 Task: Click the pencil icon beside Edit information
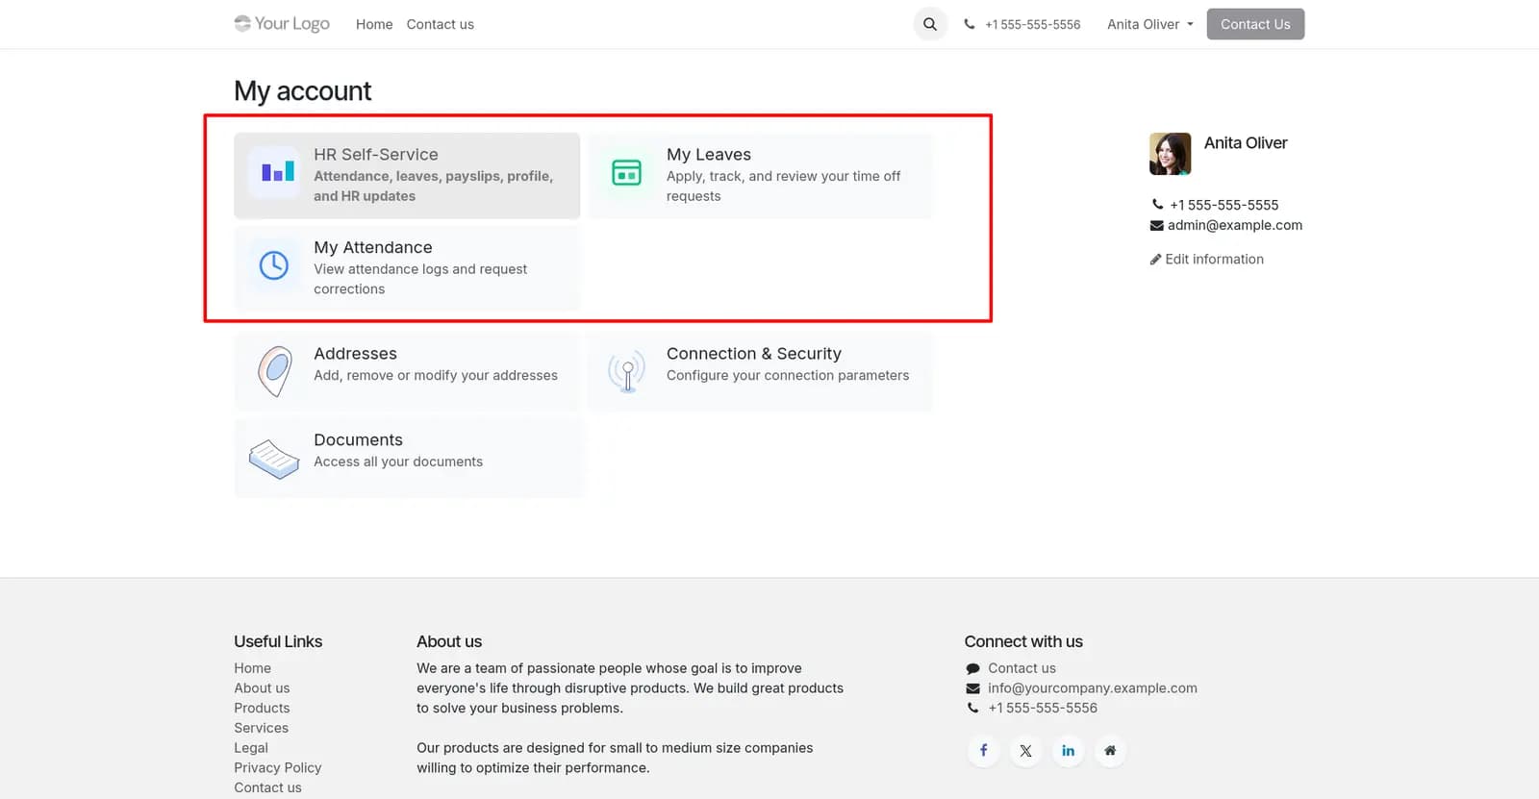(1155, 260)
